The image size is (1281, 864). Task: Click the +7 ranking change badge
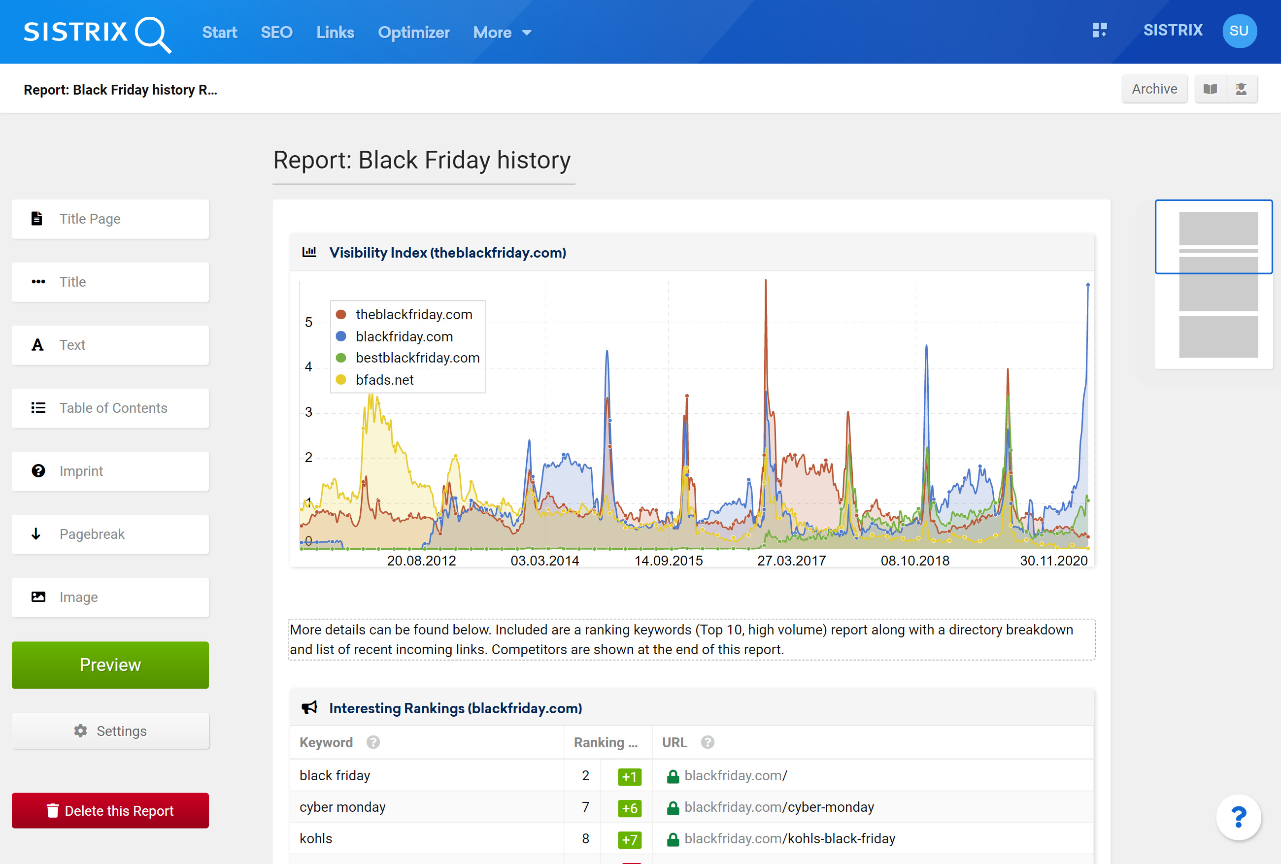coord(629,840)
